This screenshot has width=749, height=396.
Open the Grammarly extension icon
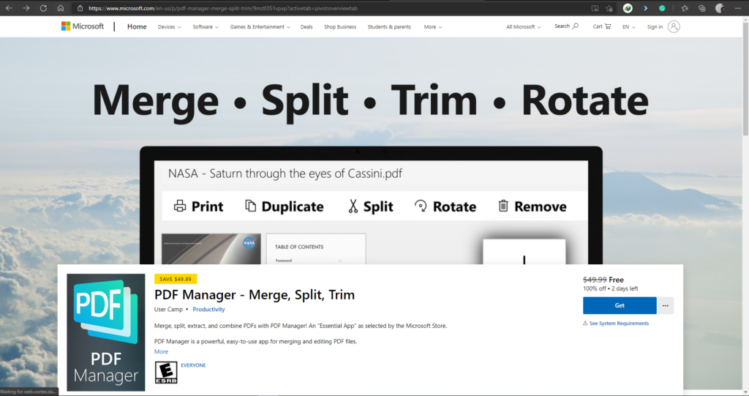tap(662, 8)
